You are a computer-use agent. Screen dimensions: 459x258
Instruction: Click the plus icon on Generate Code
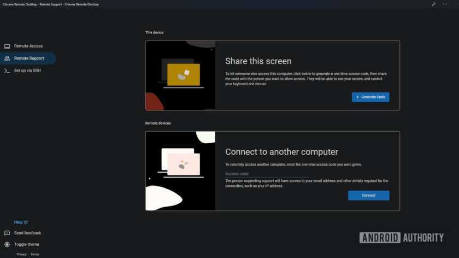[x=357, y=97]
